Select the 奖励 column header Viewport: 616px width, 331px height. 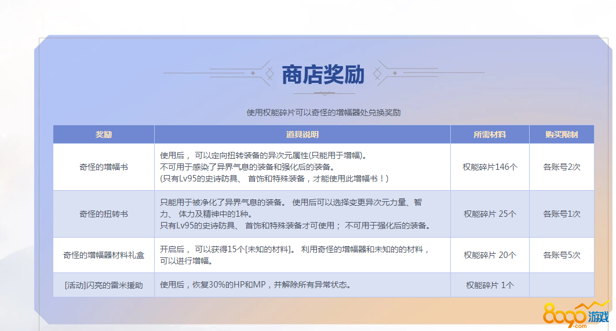tap(104, 134)
